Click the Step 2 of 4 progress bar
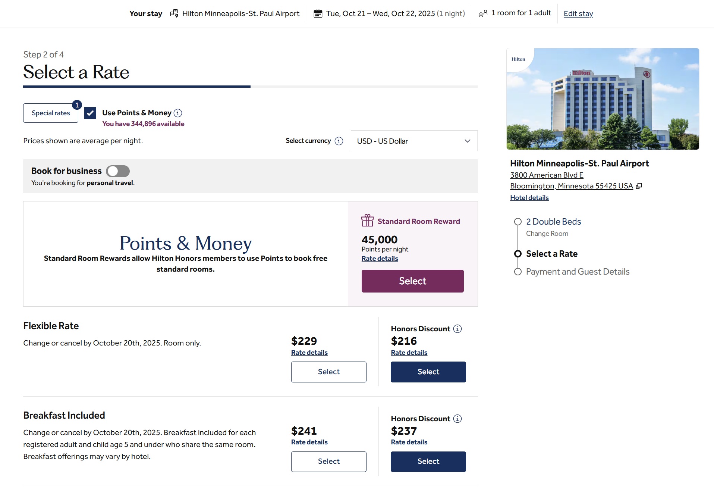Image resolution: width=714 pixels, height=494 pixels. [250, 87]
